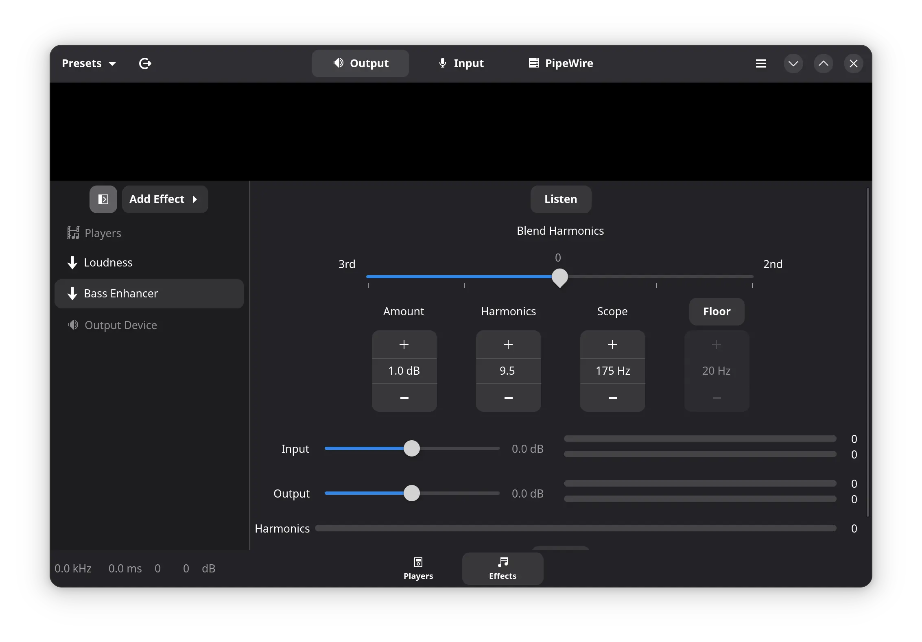The image size is (922, 642).
Task: Open the hamburger menu in the title bar
Action: pos(760,63)
